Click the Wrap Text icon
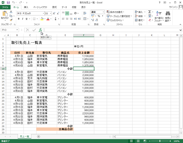The height and width of the screenshot is (143, 183). coord(85,13)
